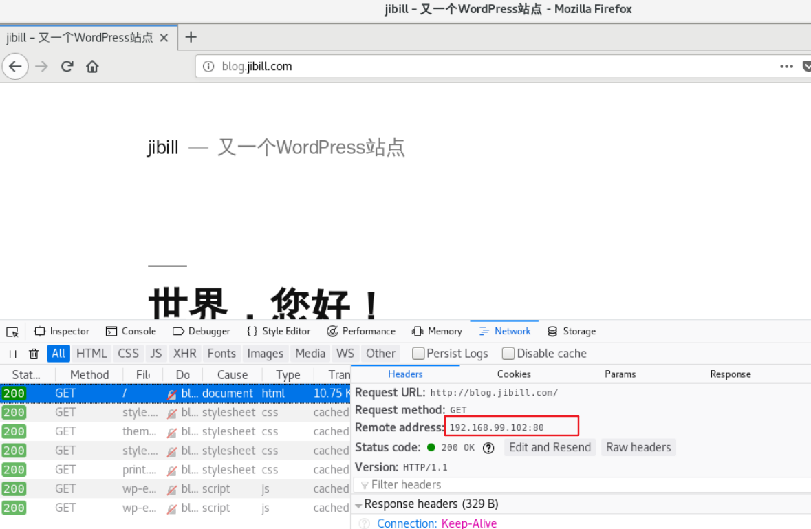811x529 pixels.
Task: Open the Cookies details tab
Action: click(514, 374)
